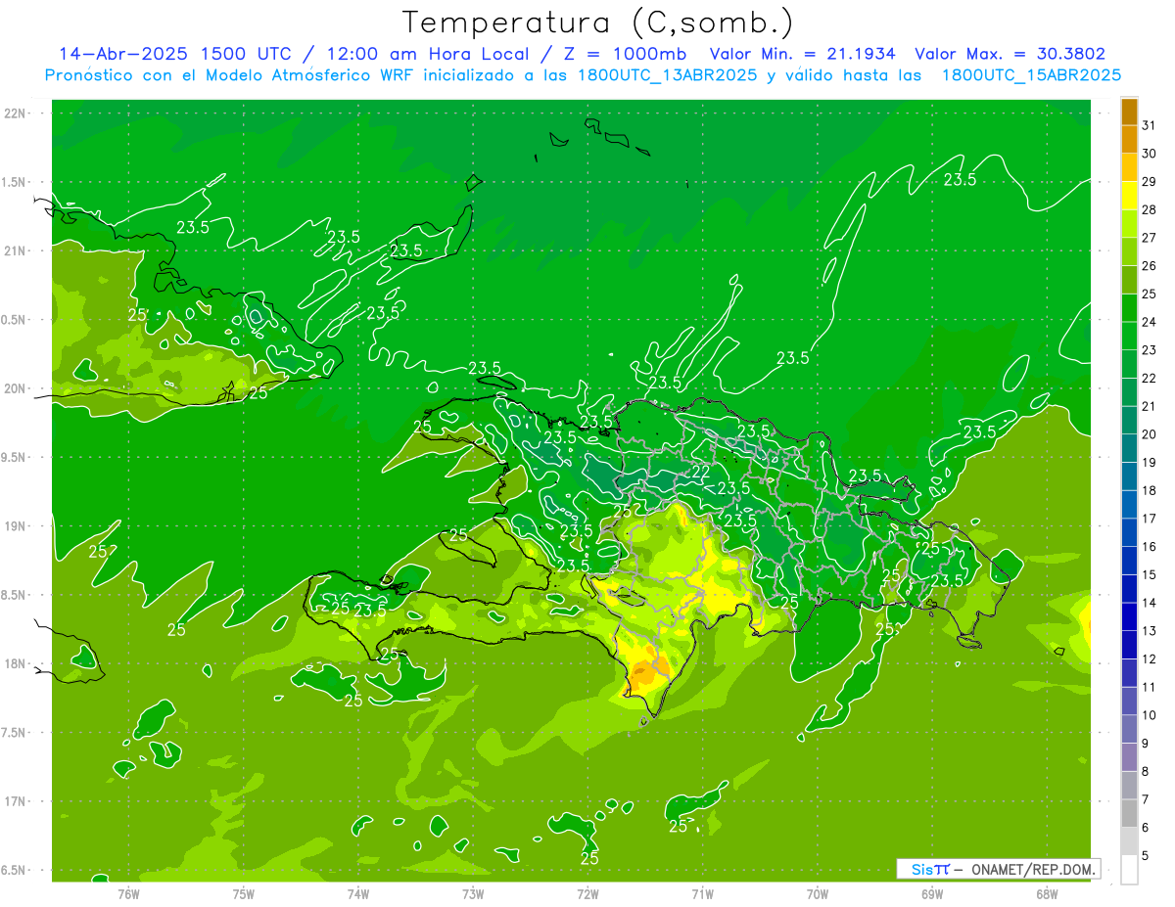Click the "75W" longitude axis label

[244, 894]
